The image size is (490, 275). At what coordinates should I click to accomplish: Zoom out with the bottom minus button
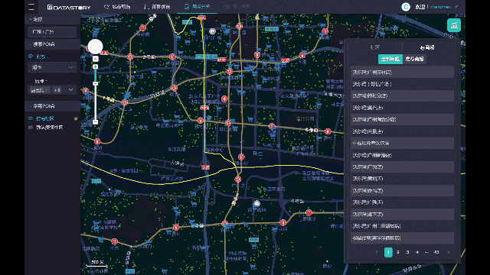95,122
